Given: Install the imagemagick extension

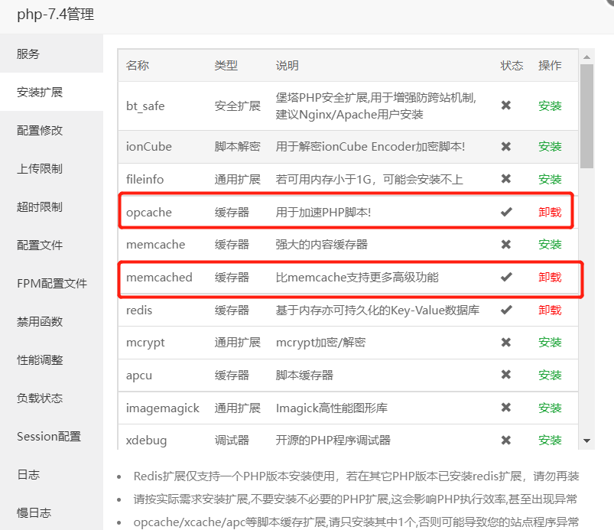Looking at the screenshot, I should [550, 408].
